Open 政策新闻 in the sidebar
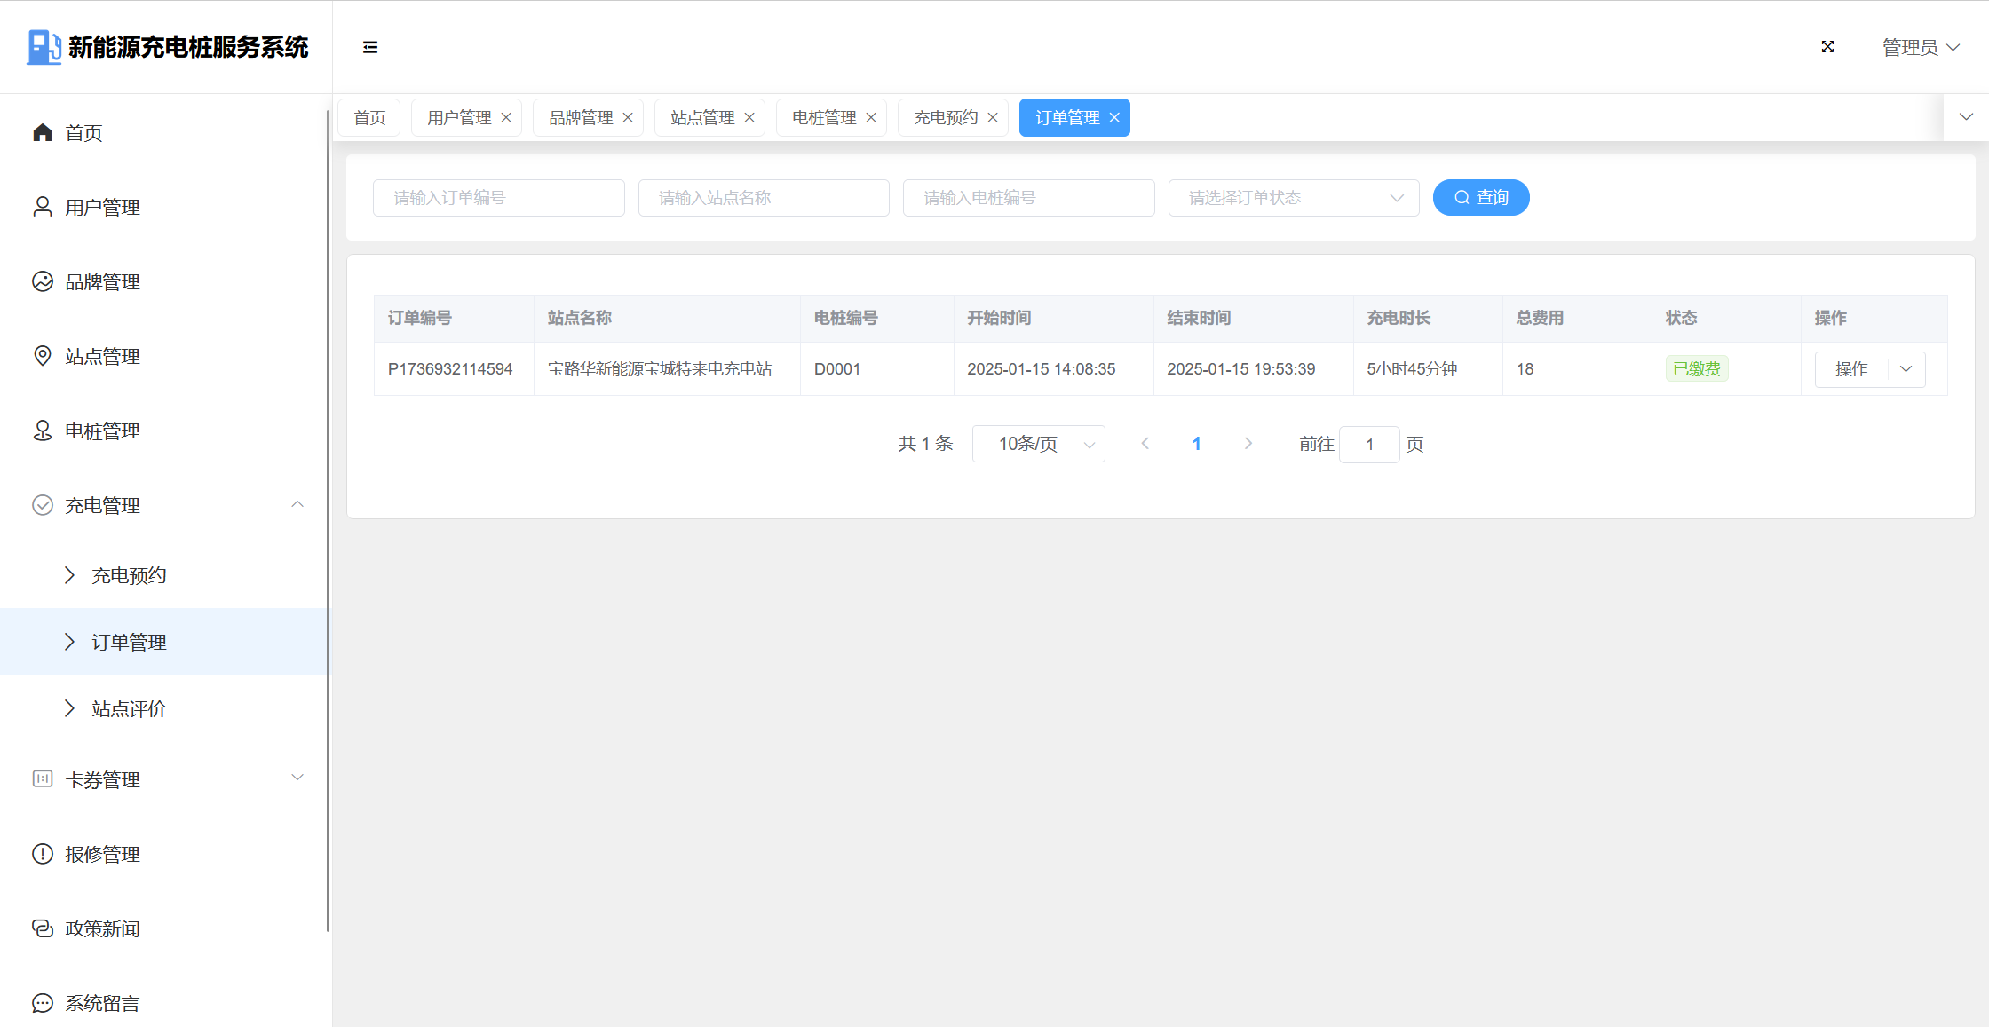The image size is (1989, 1027). click(x=102, y=928)
